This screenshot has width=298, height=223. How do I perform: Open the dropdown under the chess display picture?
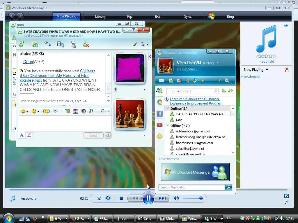coord(145,135)
